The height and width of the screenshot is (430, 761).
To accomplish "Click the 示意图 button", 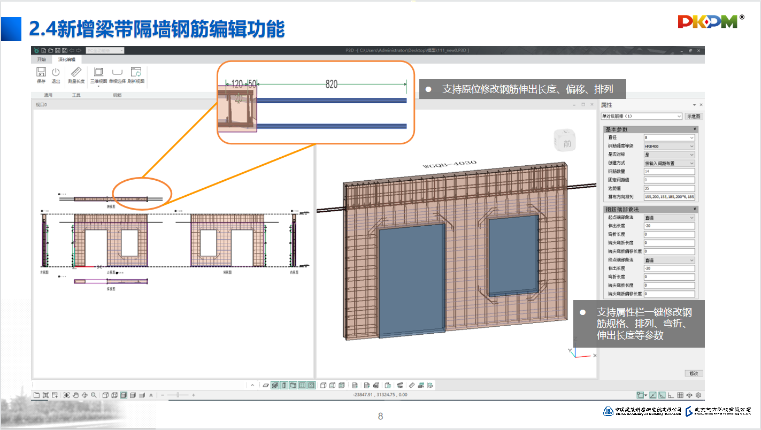I will coord(694,116).
